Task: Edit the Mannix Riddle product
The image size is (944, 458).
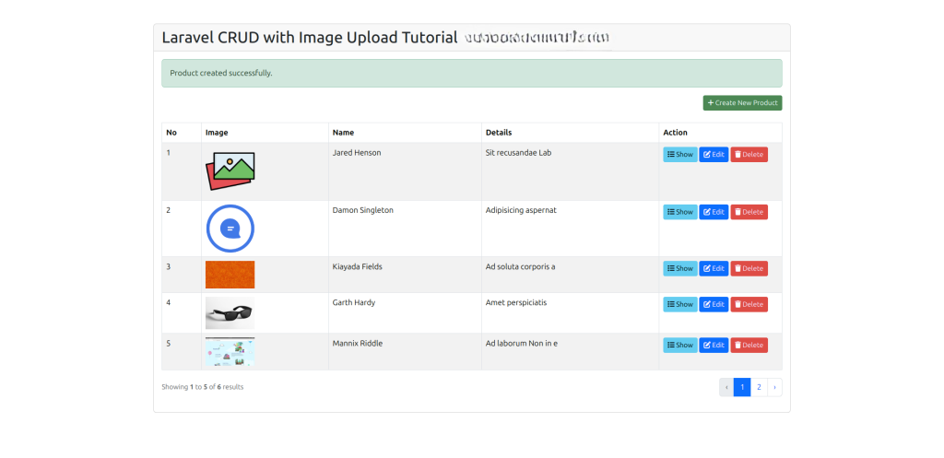Action: coord(714,345)
